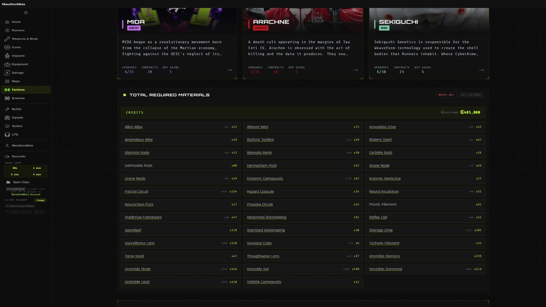Open the Reflex Coil material link
The height and width of the screenshot is (307, 546).
click(x=378, y=217)
